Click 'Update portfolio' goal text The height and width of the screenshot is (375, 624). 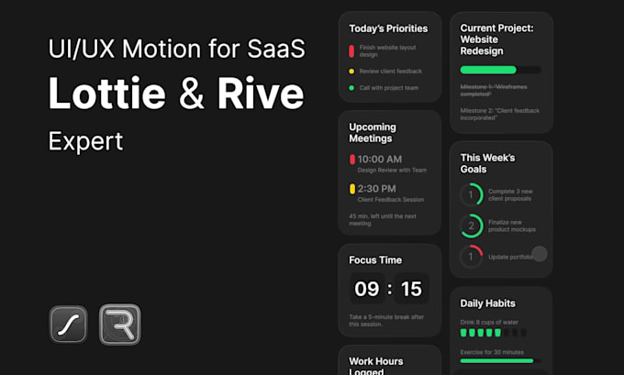pos(510,257)
